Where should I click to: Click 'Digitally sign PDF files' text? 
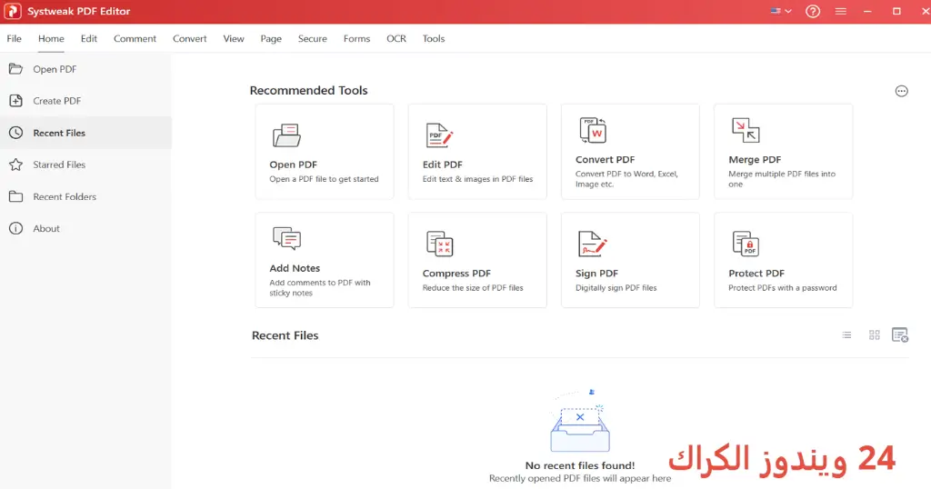click(x=616, y=288)
